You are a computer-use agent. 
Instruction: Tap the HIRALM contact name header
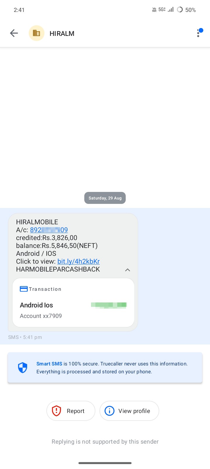point(62,34)
